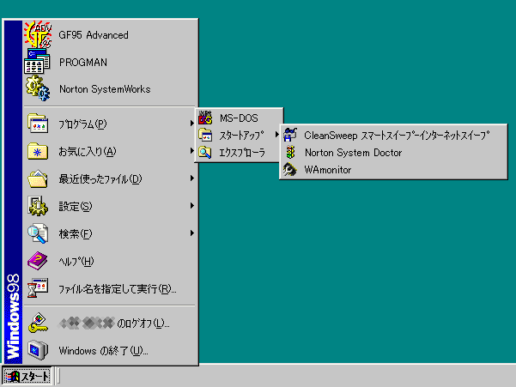Click the PROGMAN icon
The width and height of the screenshot is (516, 387).
pos(37,62)
